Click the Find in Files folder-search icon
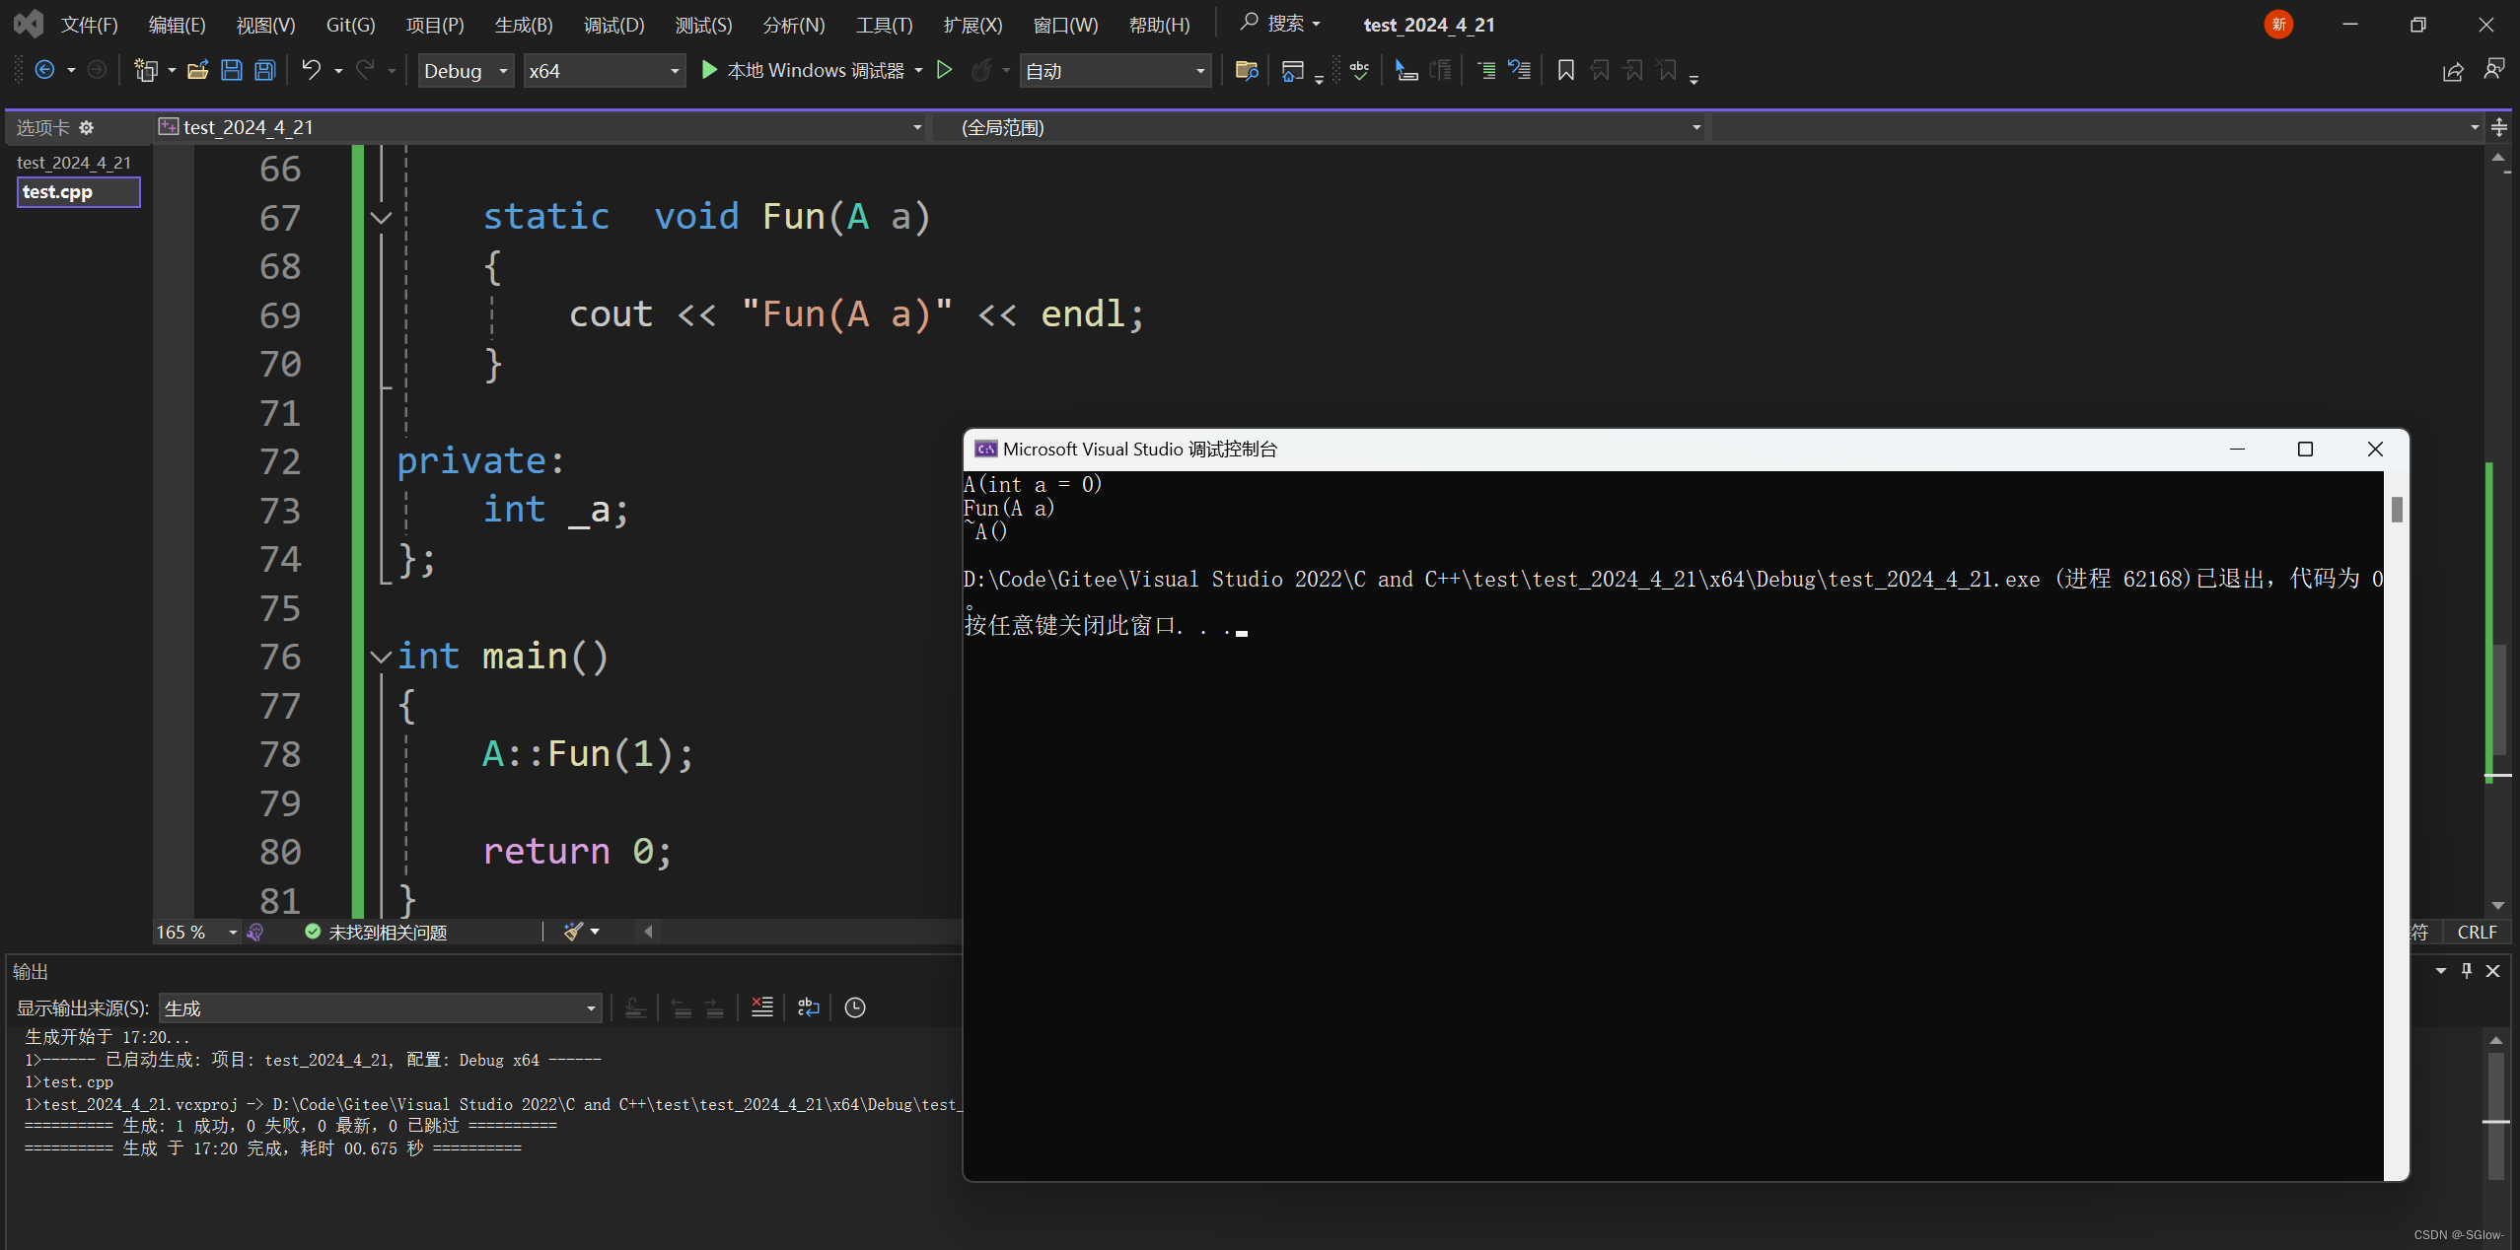 1246,70
